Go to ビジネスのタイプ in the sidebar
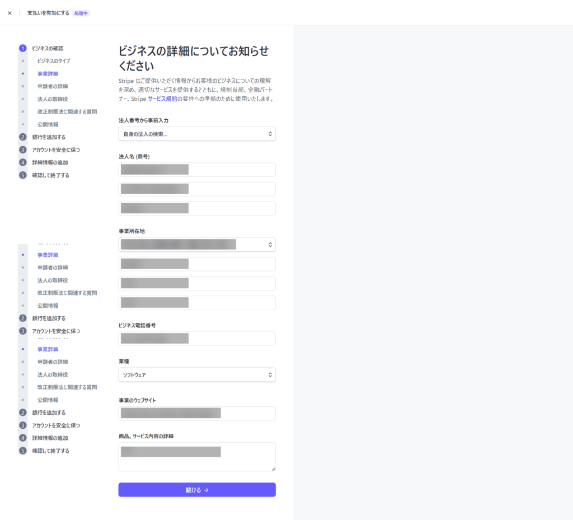This screenshot has height=520, width=573. point(53,60)
